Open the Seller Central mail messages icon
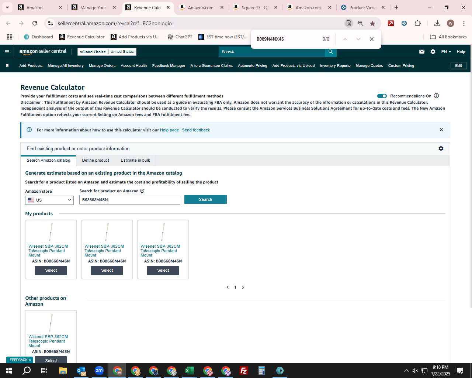The height and width of the screenshot is (378, 472). (422, 52)
